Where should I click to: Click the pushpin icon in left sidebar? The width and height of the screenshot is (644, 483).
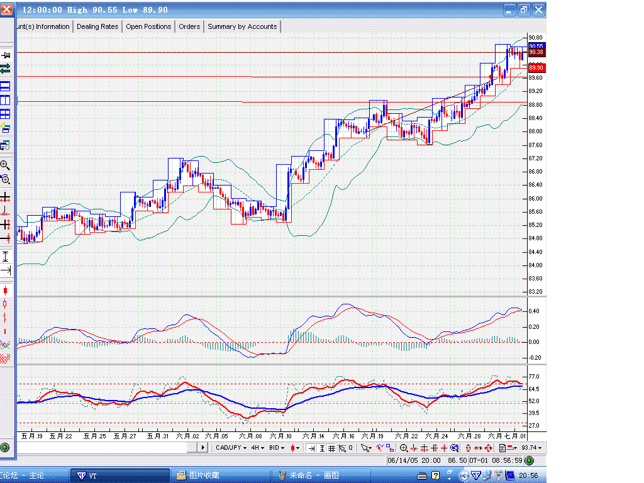pyautogui.click(x=5, y=55)
